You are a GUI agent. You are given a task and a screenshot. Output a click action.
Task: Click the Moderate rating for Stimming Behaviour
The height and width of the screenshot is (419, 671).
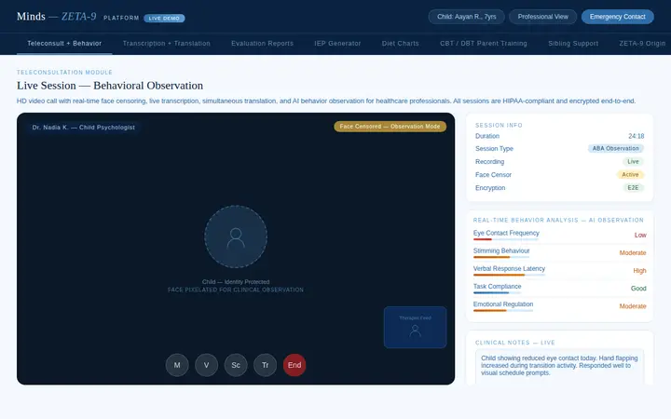[x=633, y=253]
